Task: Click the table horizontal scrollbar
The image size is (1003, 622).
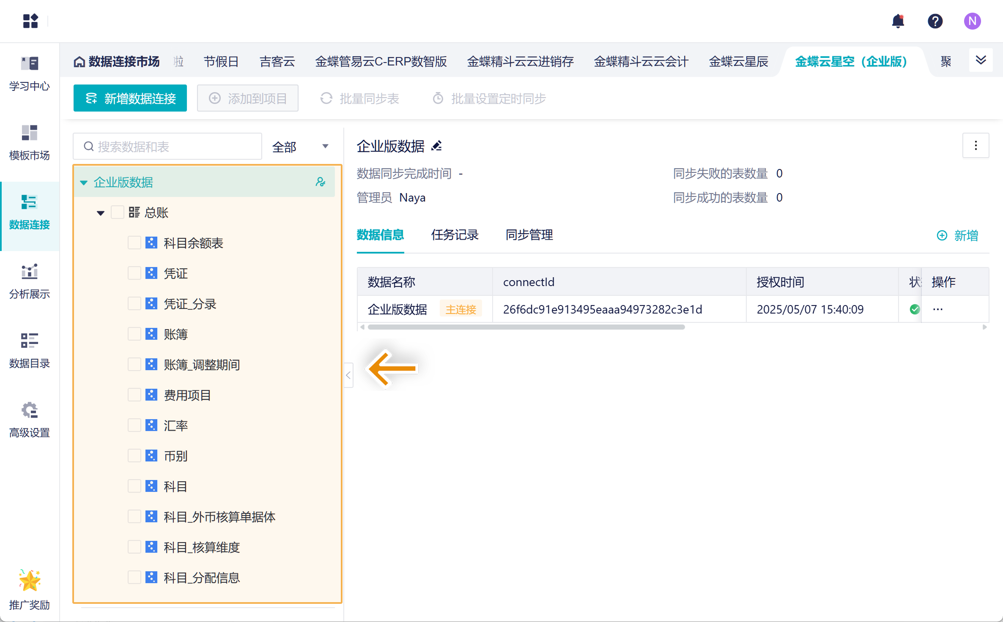Action: tap(526, 327)
